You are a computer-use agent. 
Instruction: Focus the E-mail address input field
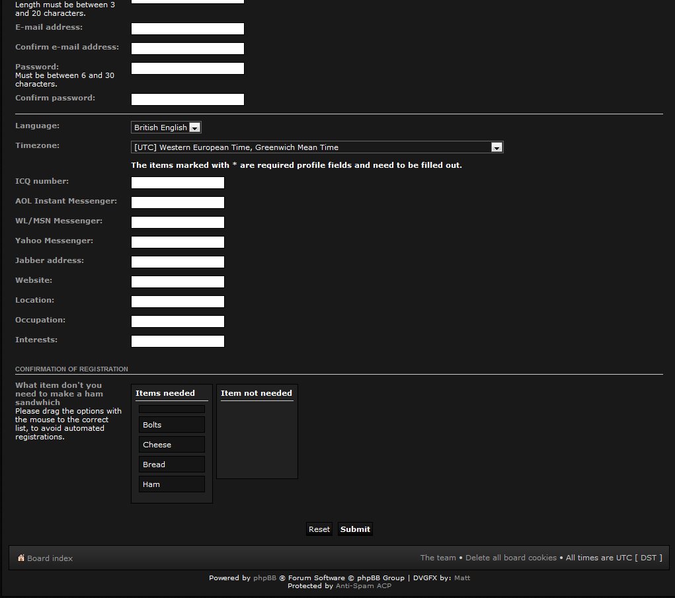[x=188, y=29]
